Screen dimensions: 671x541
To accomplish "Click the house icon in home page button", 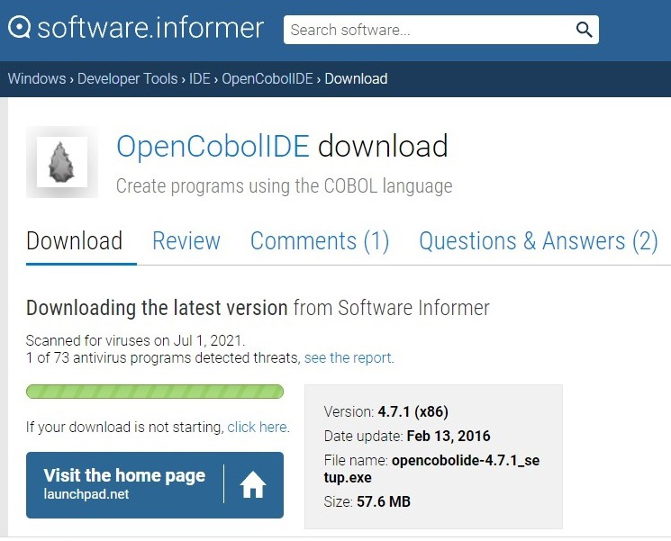I will [253, 484].
